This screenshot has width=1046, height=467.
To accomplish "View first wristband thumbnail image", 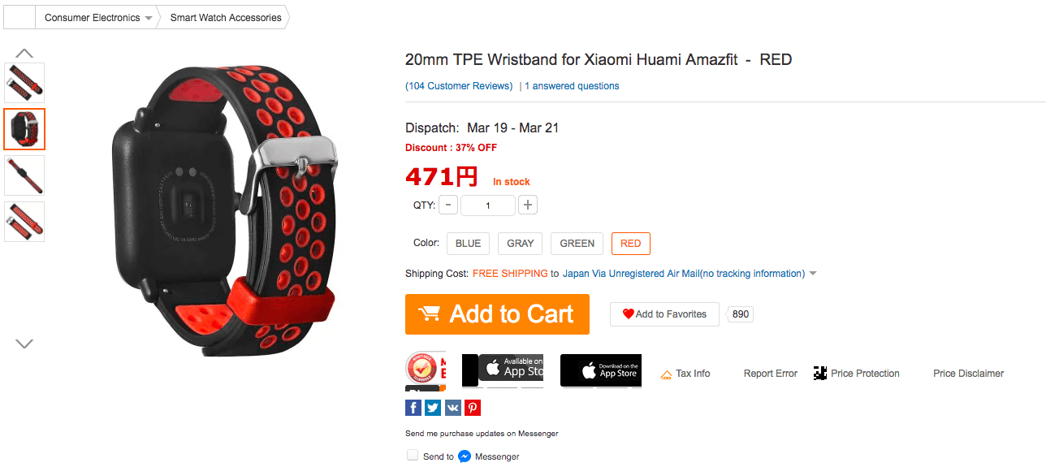I will (24, 83).
